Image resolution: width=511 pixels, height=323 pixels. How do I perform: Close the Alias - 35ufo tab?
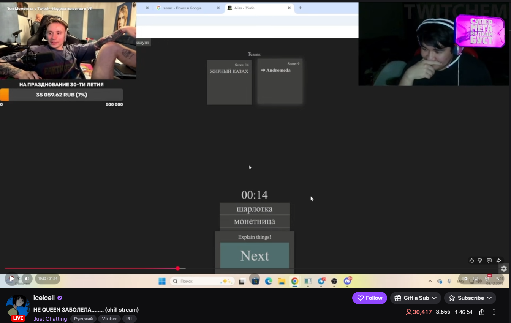tap(289, 8)
